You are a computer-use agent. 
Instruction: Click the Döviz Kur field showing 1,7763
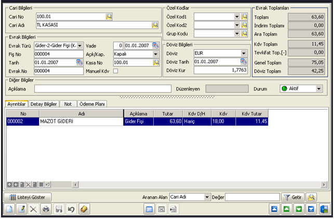tap(221, 70)
